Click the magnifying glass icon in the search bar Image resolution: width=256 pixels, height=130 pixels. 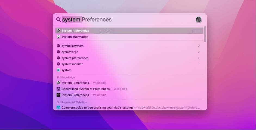(x=58, y=20)
